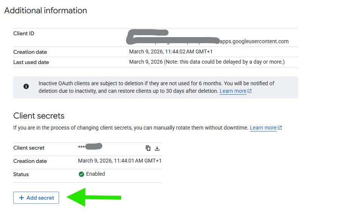Click the info icon in the notice banner
The image size is (348, 214).
(26, 86)
